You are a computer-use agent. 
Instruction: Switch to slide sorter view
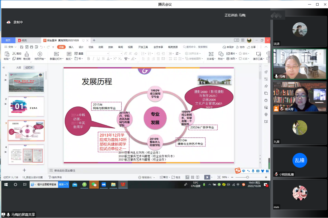tap(193, 177)
